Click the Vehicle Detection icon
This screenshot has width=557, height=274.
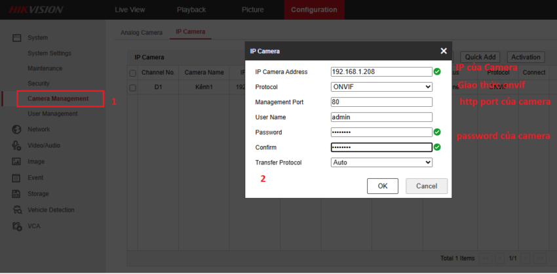16,210
